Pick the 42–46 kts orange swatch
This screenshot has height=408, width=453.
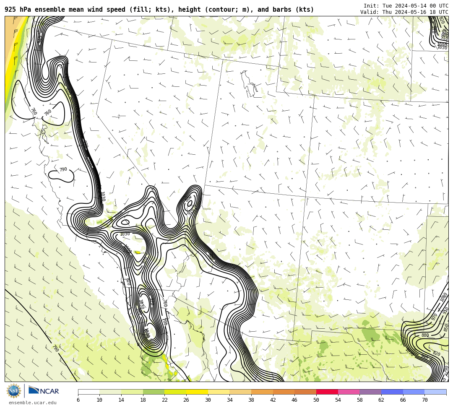point(284,392)
